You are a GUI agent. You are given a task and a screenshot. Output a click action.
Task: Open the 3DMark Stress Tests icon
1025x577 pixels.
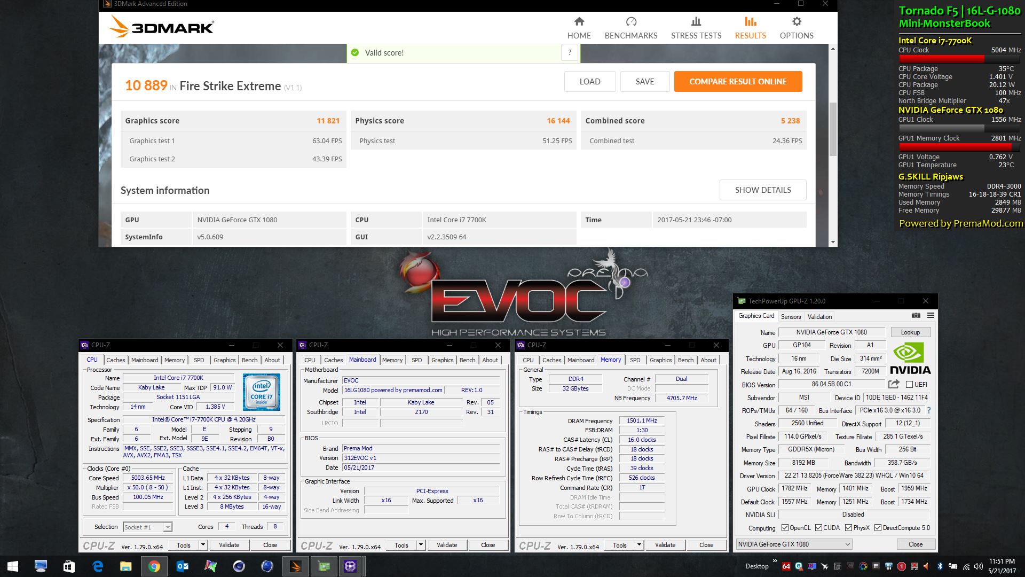696,22
